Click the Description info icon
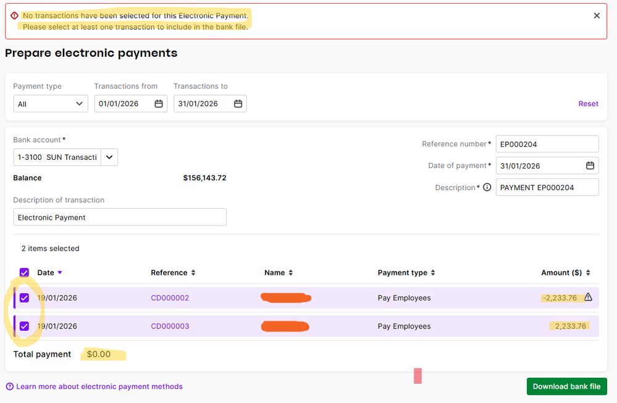The width and height of the screenshot is (617, 403). 487,187
